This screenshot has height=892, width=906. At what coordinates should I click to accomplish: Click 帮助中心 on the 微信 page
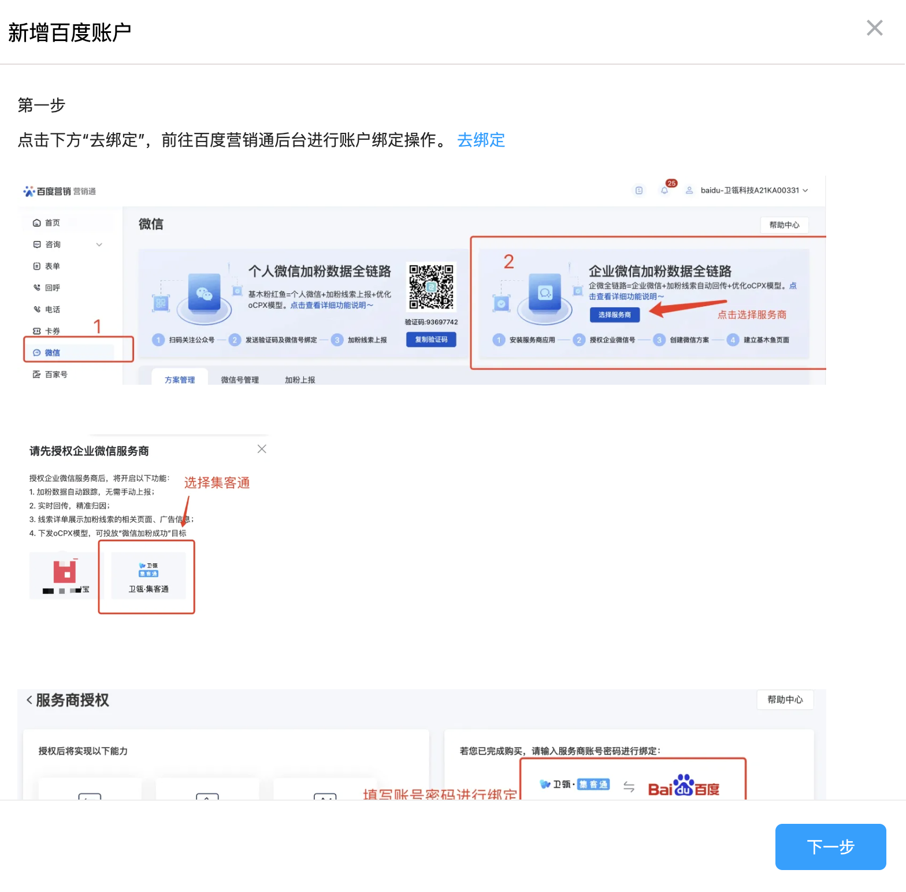coord(784,225)
